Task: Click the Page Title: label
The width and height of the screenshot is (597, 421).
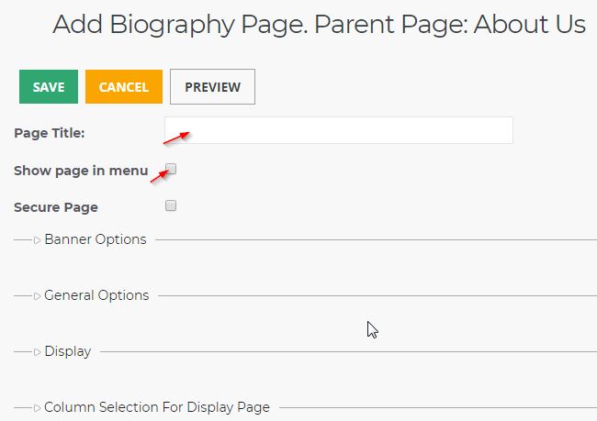Action: [x=49, y=133]
